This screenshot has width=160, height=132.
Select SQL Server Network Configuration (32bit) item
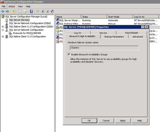[30, 23]
